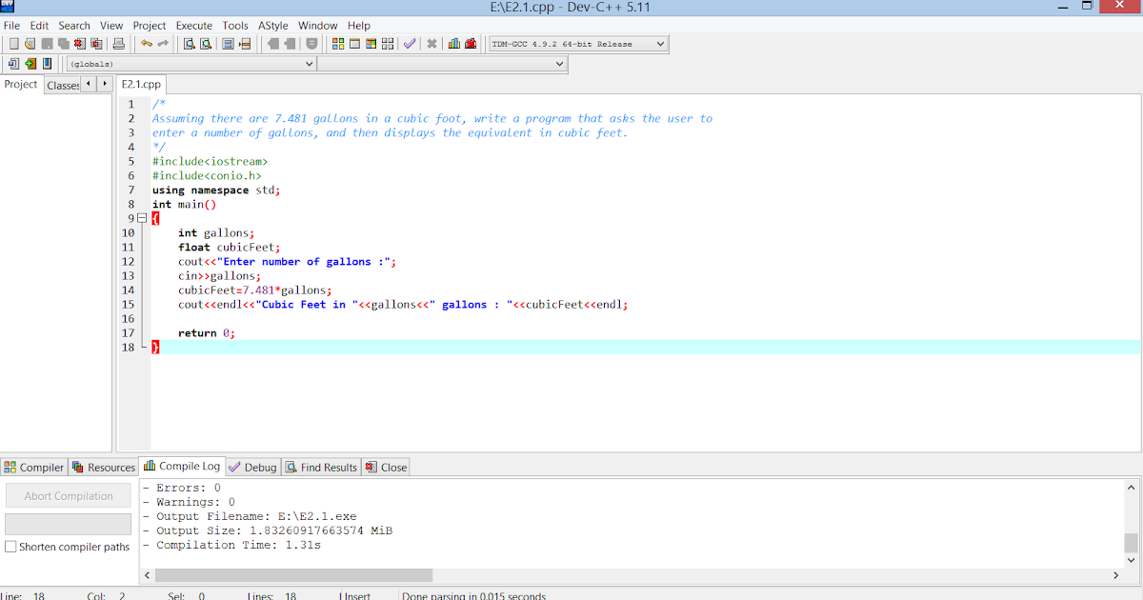This screenshot has height=600, width=1143.
Task: Click the Print toolbar icon
Action: click(119, 44)
